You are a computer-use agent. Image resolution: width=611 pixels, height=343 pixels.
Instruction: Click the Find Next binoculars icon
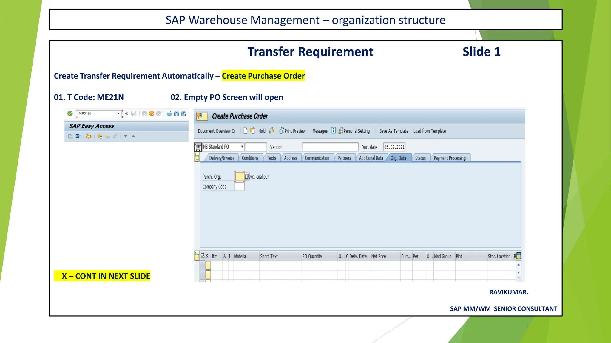coord(183,113)
